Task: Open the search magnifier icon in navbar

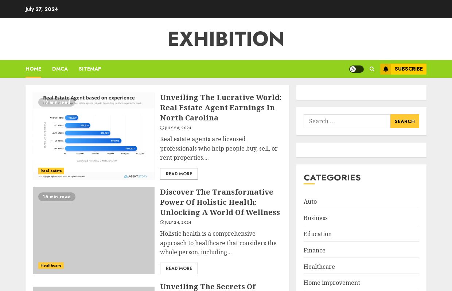Action: coord(372,69)
